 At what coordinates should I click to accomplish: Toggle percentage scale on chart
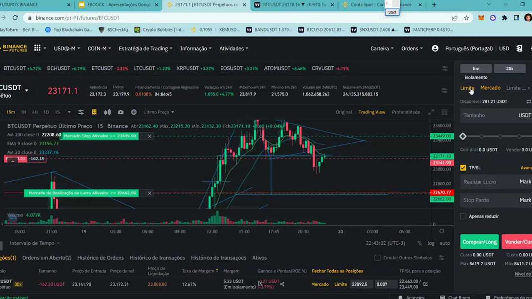pyautogui.click(x=420, y=243)
